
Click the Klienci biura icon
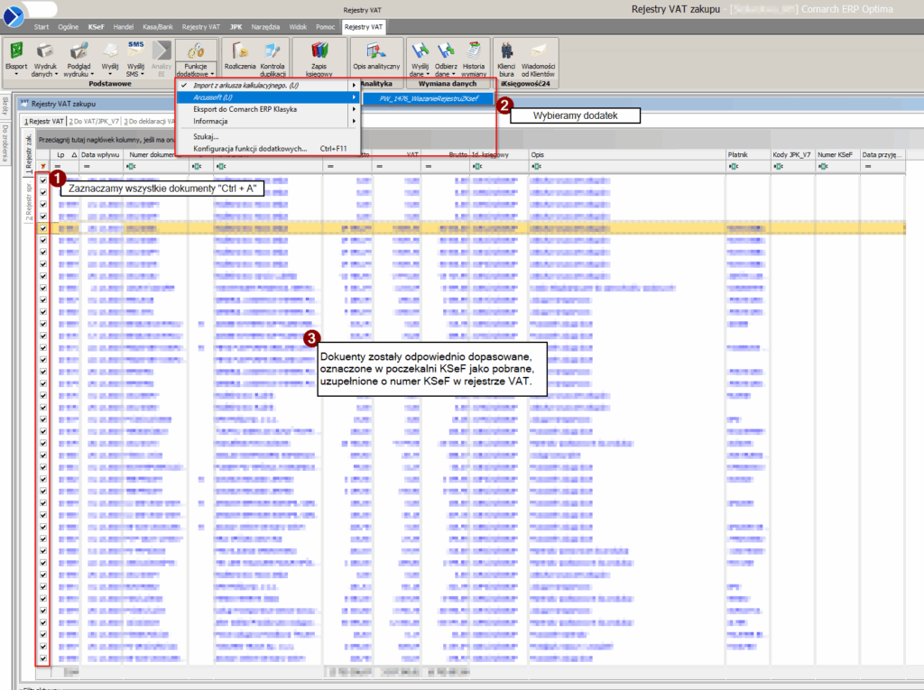pyautogui.click(x=506, y=51)
